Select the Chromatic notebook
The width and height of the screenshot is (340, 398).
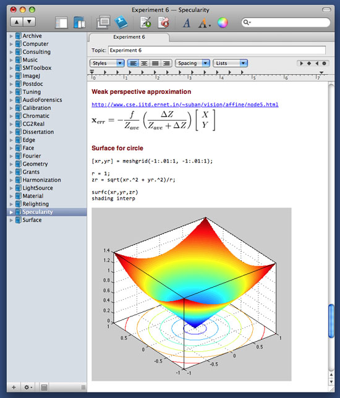[x=36, y=116]
